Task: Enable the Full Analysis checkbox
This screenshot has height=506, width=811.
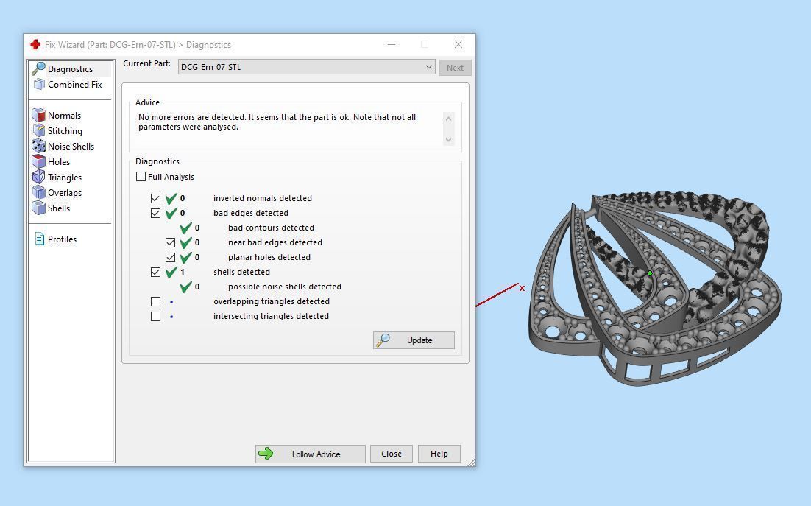Action: pos(141,177)
